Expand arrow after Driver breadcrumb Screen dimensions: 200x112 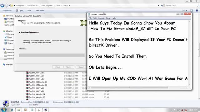62,6
